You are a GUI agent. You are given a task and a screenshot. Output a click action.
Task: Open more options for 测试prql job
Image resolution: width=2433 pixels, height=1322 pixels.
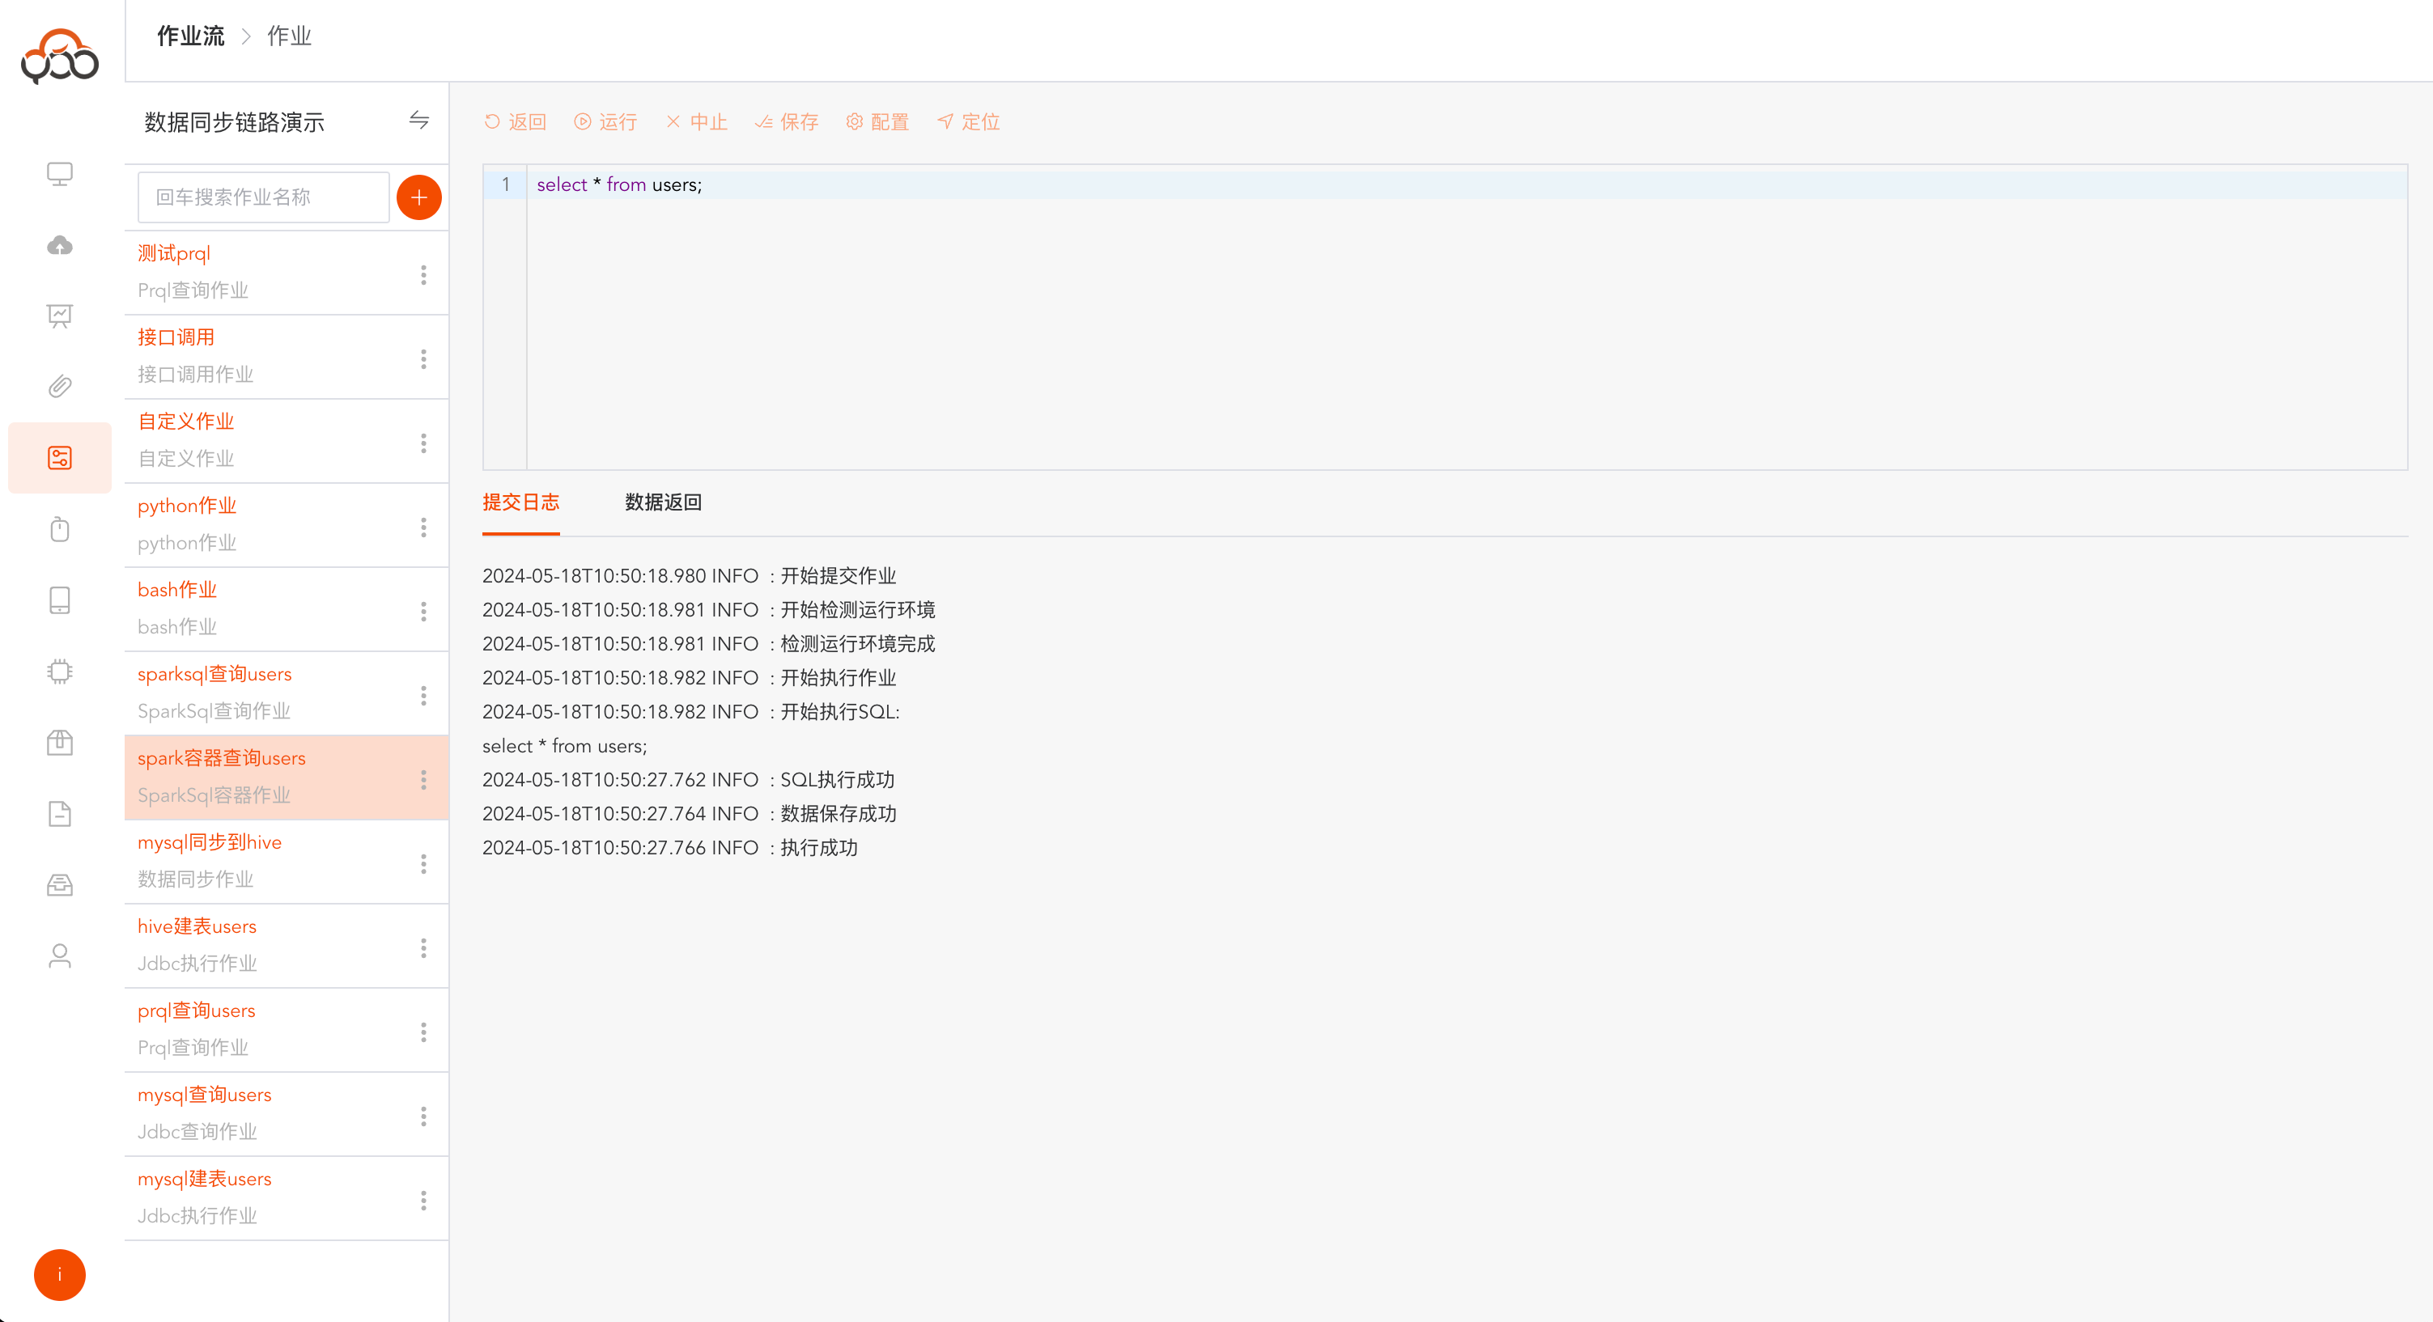tap(423, 275)
